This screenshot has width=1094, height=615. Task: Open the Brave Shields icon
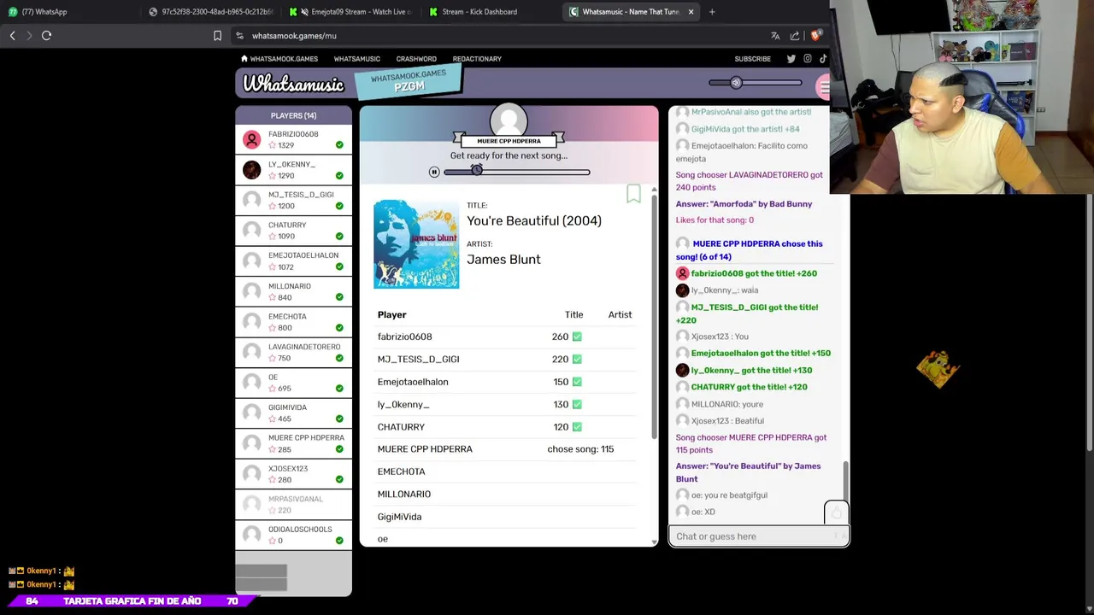815,36
